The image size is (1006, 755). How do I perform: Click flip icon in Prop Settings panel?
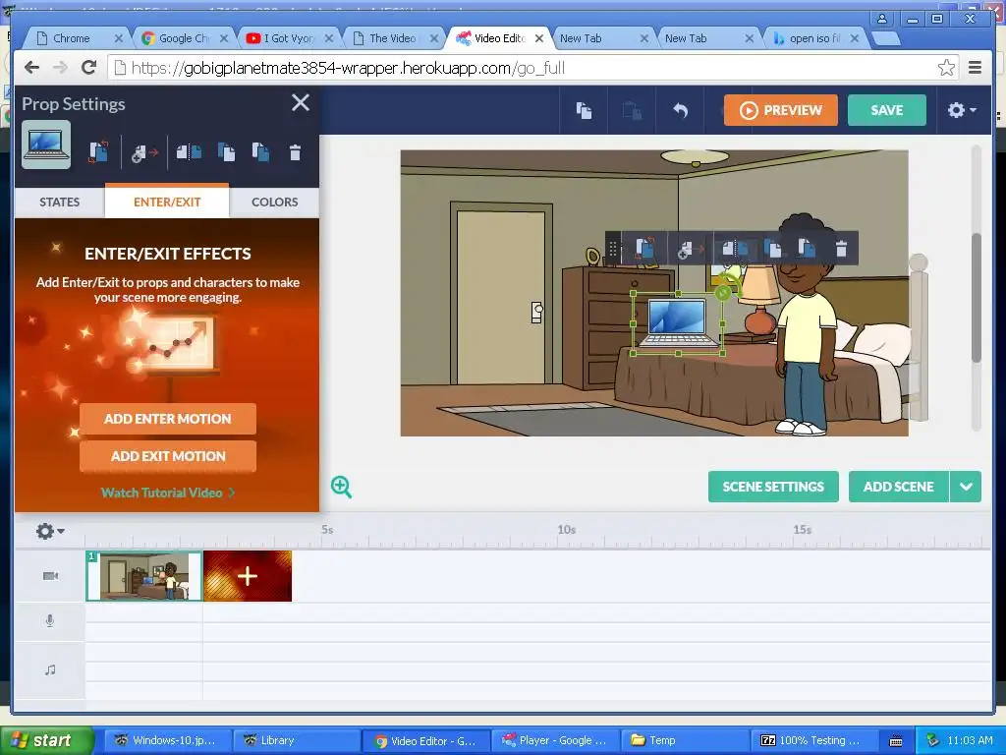(189, 152)
